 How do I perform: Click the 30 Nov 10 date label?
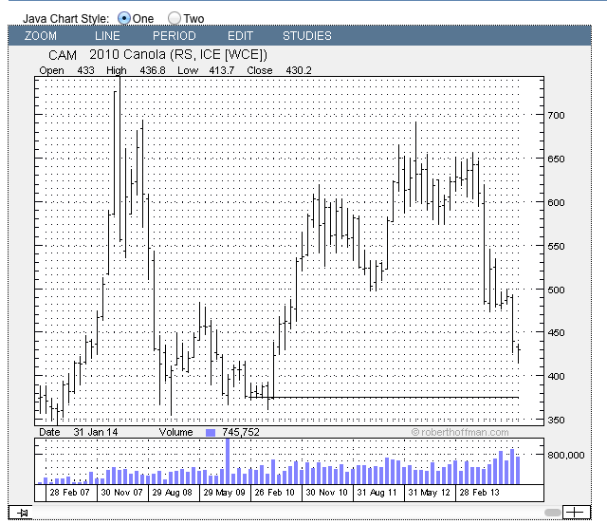pyautogui.click(x=326, y=493)
